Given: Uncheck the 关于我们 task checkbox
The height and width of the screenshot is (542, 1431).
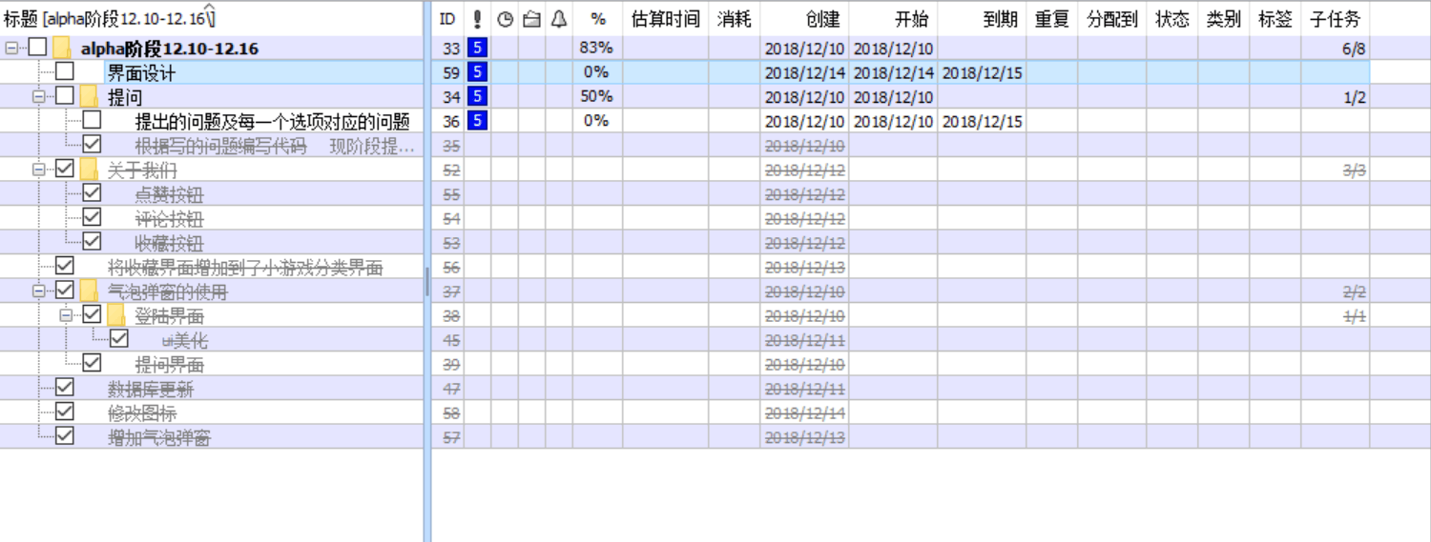Looking at the screenshot, I should point(64,169).
